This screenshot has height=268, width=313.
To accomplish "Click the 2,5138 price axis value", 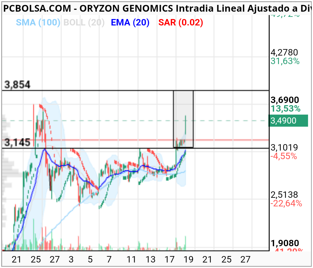I will pyautogui.click(x=284, y=195).
